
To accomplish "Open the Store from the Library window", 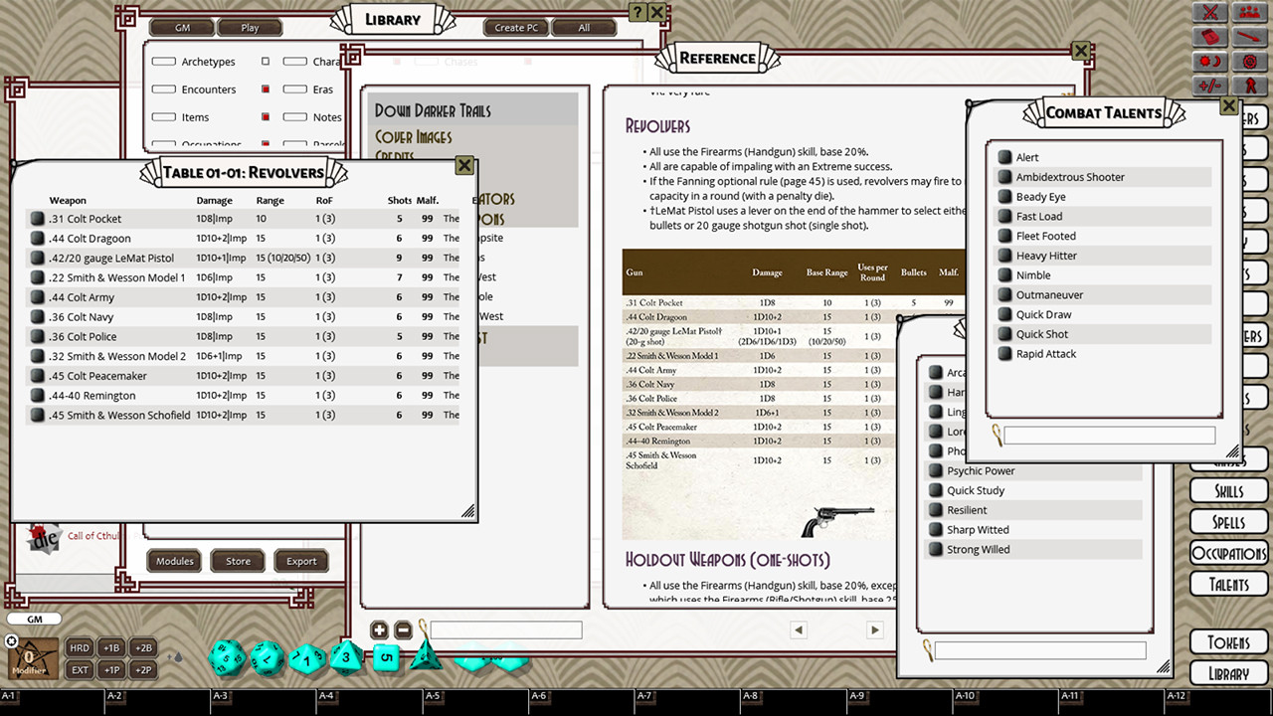I will coord(237,561).
